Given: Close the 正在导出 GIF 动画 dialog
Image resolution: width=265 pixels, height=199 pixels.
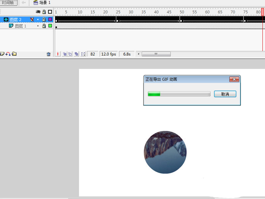Looking at the screenshot, I should pos(234,79).
